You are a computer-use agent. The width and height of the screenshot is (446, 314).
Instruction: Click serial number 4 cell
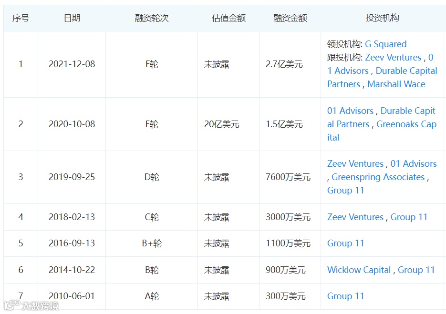click(x=21, y=217)
